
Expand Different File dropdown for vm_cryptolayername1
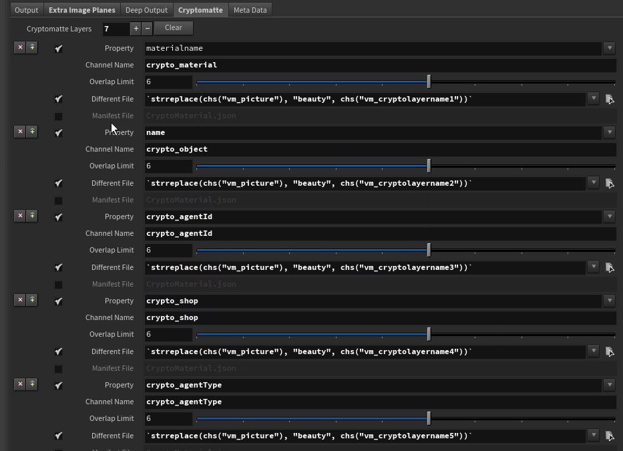pos(594,98)
